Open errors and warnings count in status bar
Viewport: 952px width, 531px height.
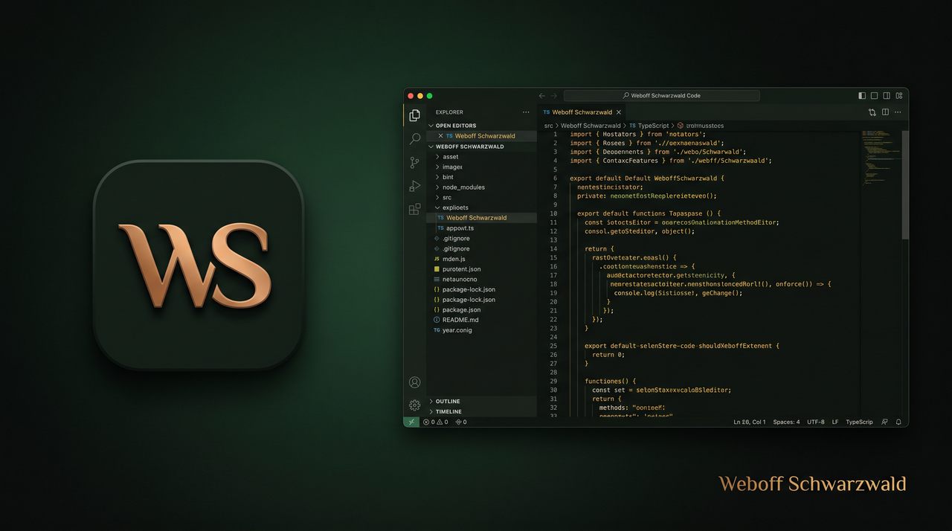tap(436, 422)
